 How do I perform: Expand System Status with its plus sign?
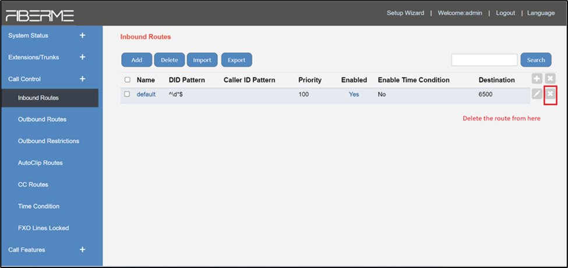point(82,35)
